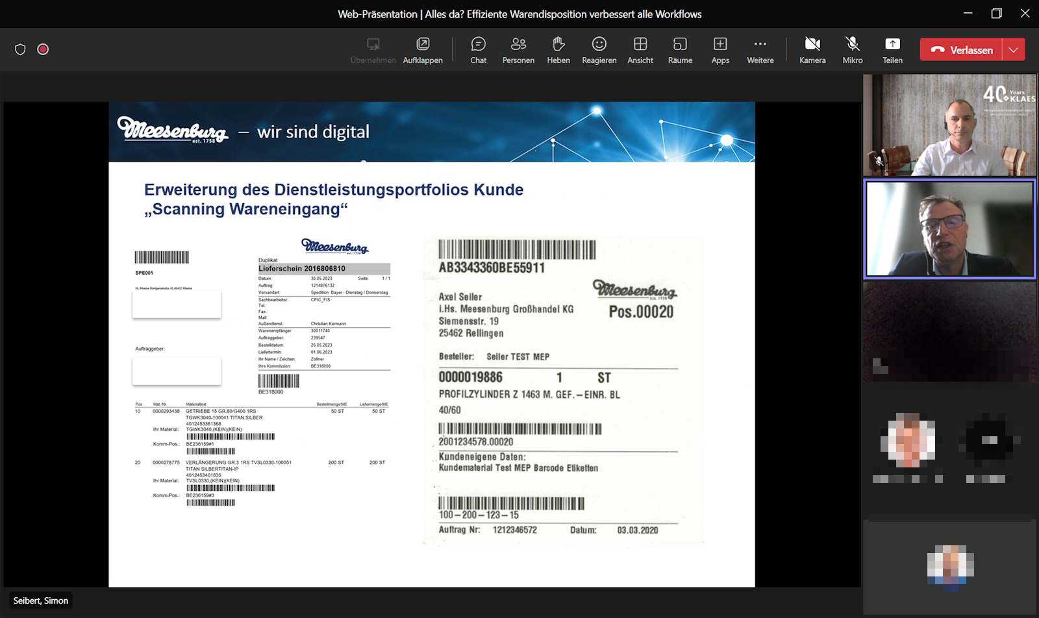Image resolution: width=1039 pixels, height=618 pixels.
Task: Restore down the Teams meeting window
Action: (996, 14)
